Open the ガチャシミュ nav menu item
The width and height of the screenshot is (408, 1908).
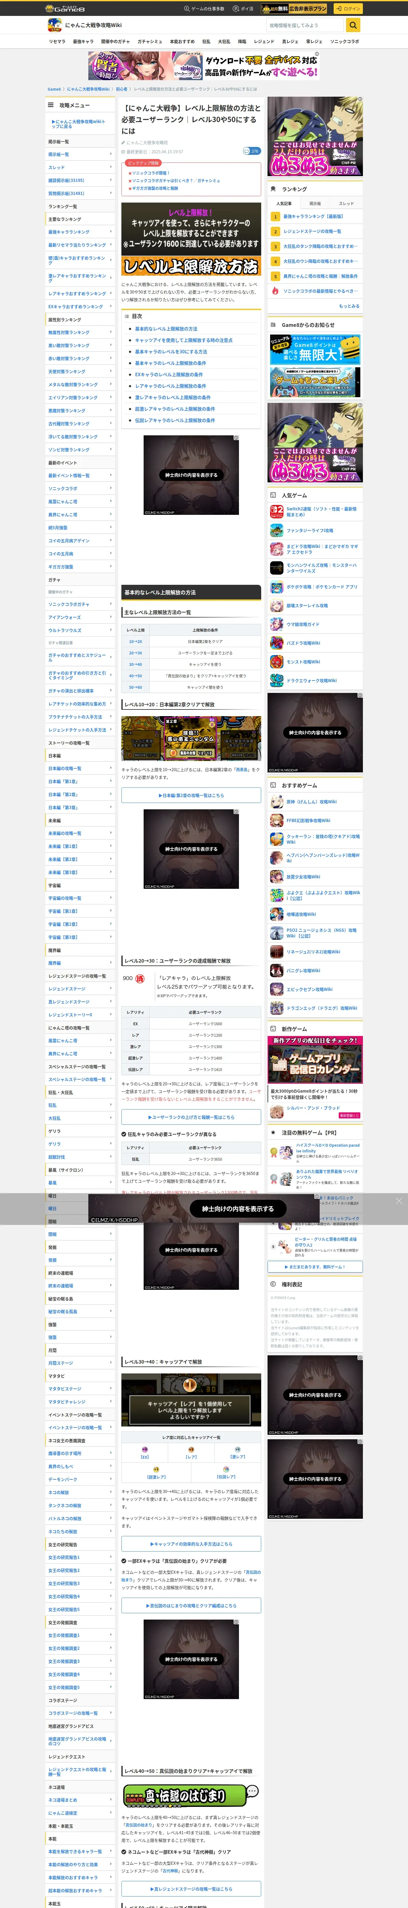[150, 41]
